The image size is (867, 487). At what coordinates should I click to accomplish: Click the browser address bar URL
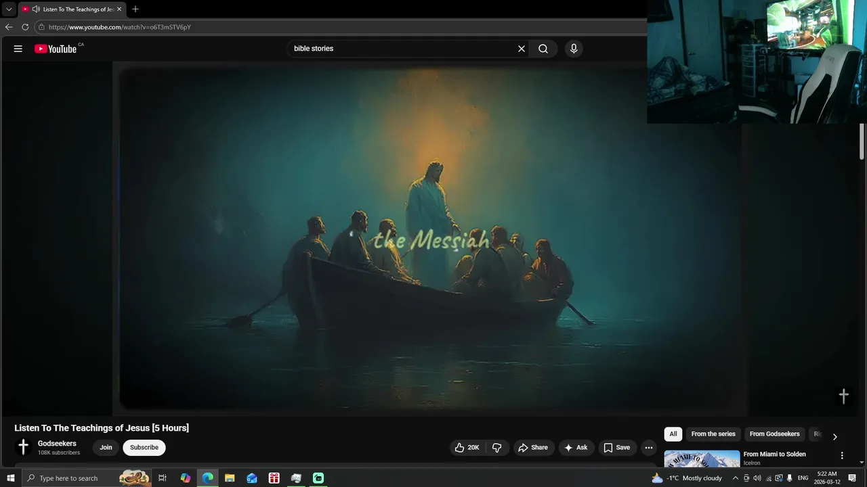coord(120,27)
